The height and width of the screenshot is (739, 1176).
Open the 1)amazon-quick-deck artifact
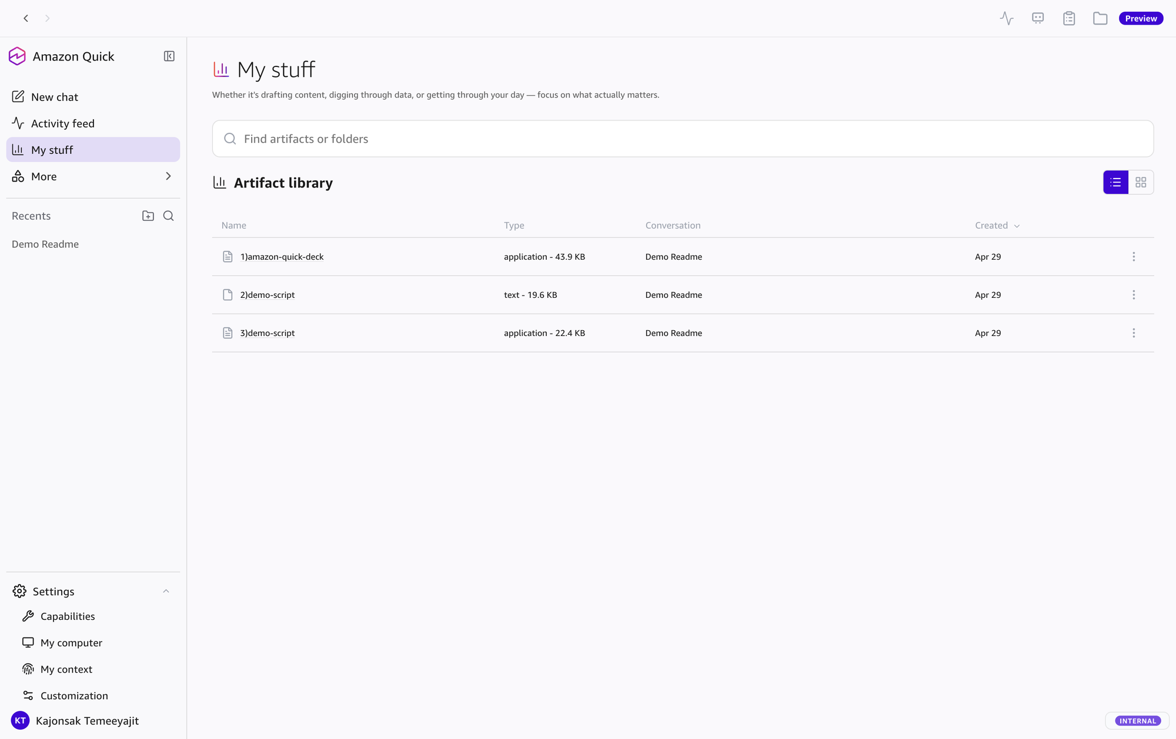(282, 257)
